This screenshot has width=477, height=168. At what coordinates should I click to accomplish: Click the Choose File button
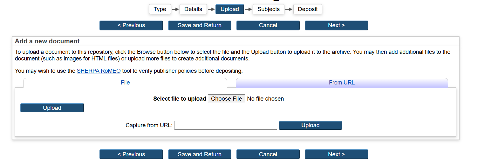click(226, 99)
